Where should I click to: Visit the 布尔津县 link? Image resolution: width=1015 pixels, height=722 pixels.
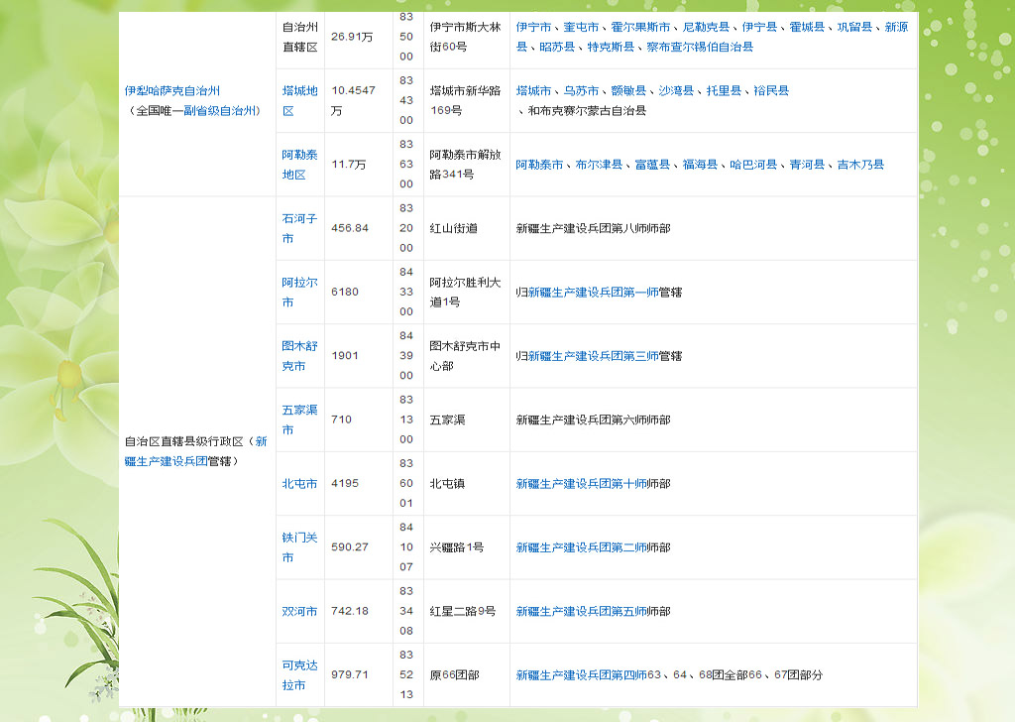pos(599,165)
